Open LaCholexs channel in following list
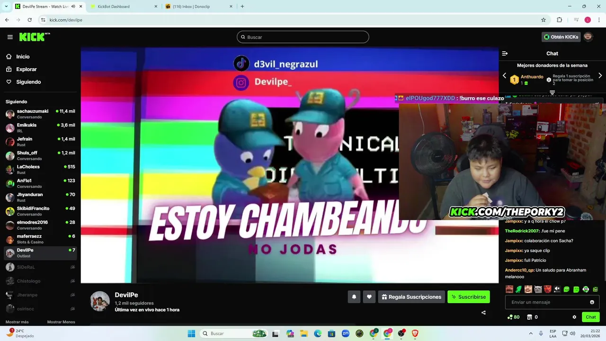Viewport: 606px width, 341px height. point(40,170)
